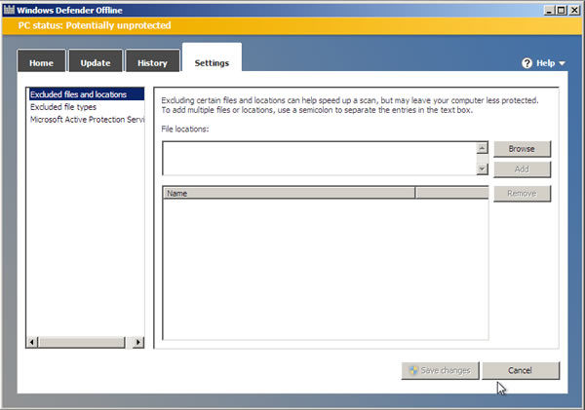The image size is (585, 410).
Task: Click the left panel scroll left arrow
Action: (32, 342)
